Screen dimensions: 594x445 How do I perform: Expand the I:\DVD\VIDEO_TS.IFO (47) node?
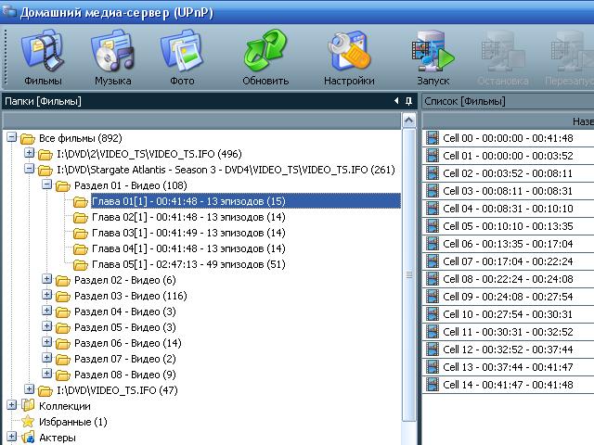pyautogui.click(x=30, y=390)
